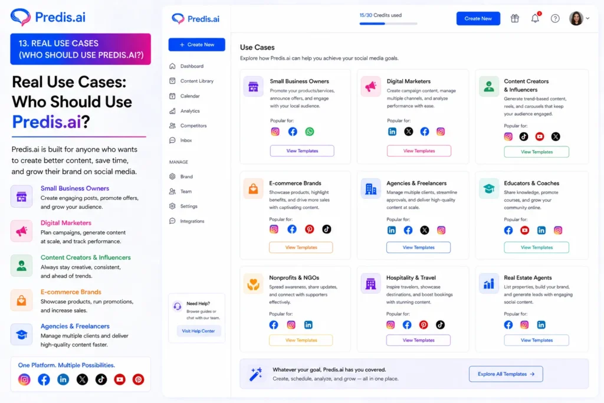Image resolution: width=604 pixels, height=403 pixels.
Task: View Templates for Real Estate Agents
Action: point(536,340)
